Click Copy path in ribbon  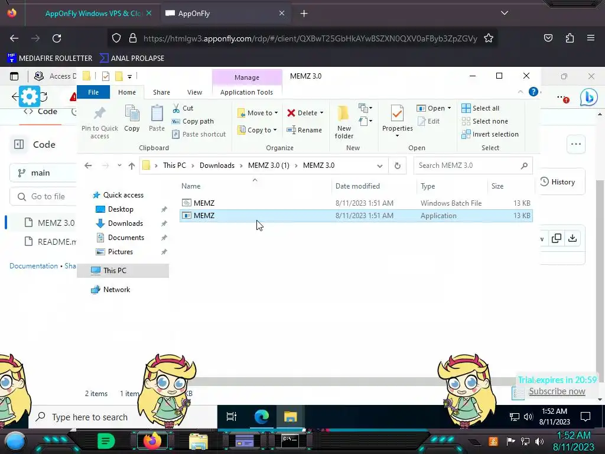coord(193,121)
